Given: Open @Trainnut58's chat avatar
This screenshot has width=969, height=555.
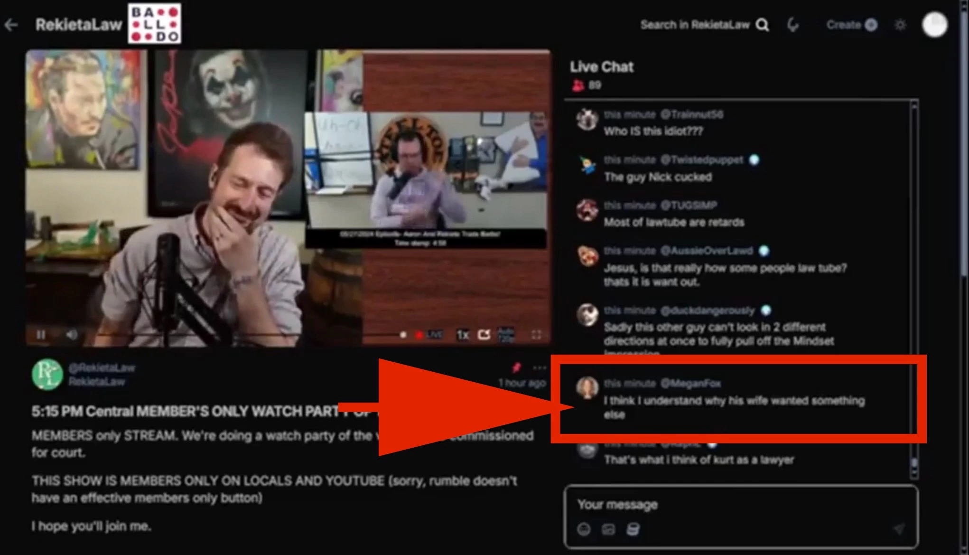Looking at the screenshot, I should point(587,119).
